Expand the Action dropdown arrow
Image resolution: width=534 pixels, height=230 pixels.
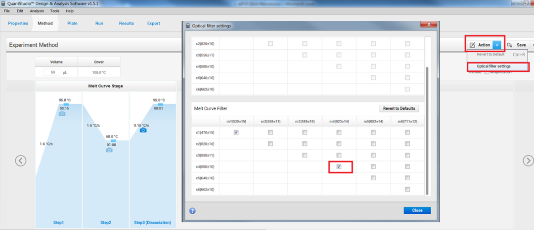tap(497, 45)
